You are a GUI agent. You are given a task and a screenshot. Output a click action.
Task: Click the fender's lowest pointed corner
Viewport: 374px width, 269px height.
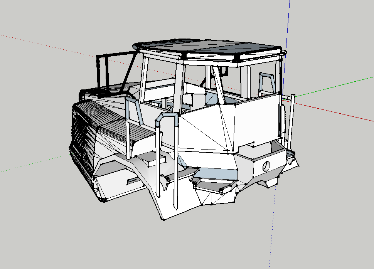pos(163,220)
